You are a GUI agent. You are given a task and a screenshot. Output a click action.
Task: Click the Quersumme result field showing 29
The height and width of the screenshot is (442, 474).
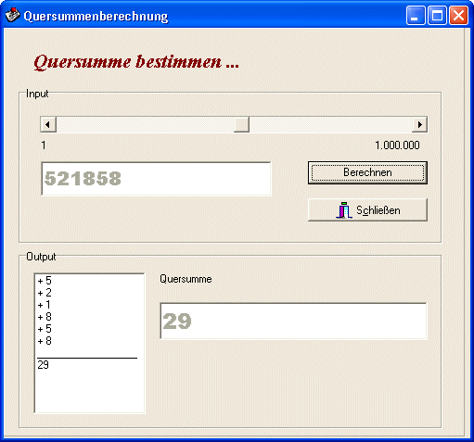(293, 321)
